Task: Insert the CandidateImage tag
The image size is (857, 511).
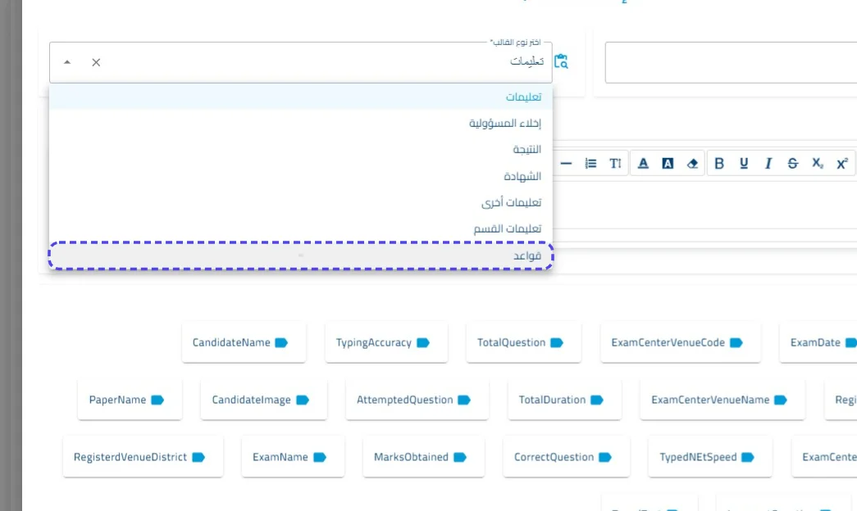Action: coord(263,400)
